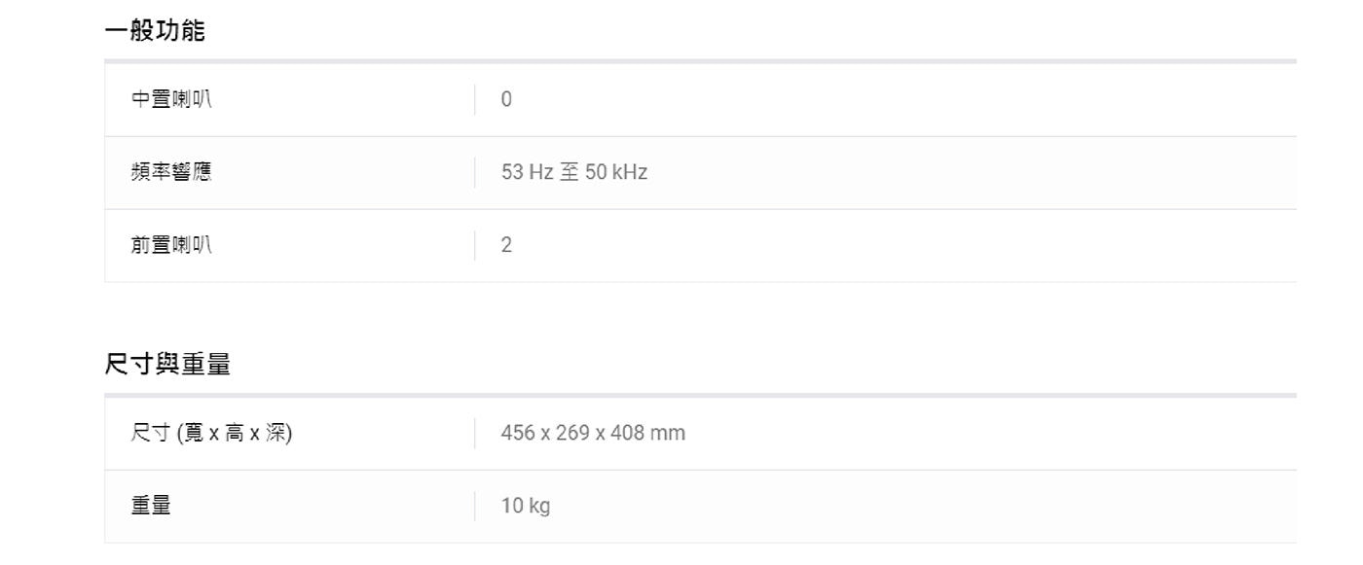Click the gray bar under 尺寸與重量 heading
1363x565 pixels.
coord(700,395)
